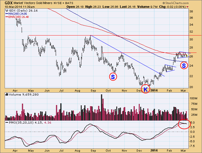Click the red EMA(200) legend line marker
The width and height of the screenshot is (202, 153).
point(7,17)
